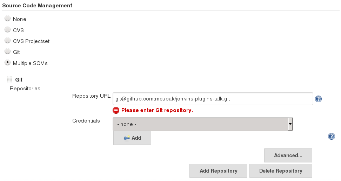Image resolution: width=341 pixels, height=181 pixels.
Task: Click the red error icon
Action: [x=116, y=110]
